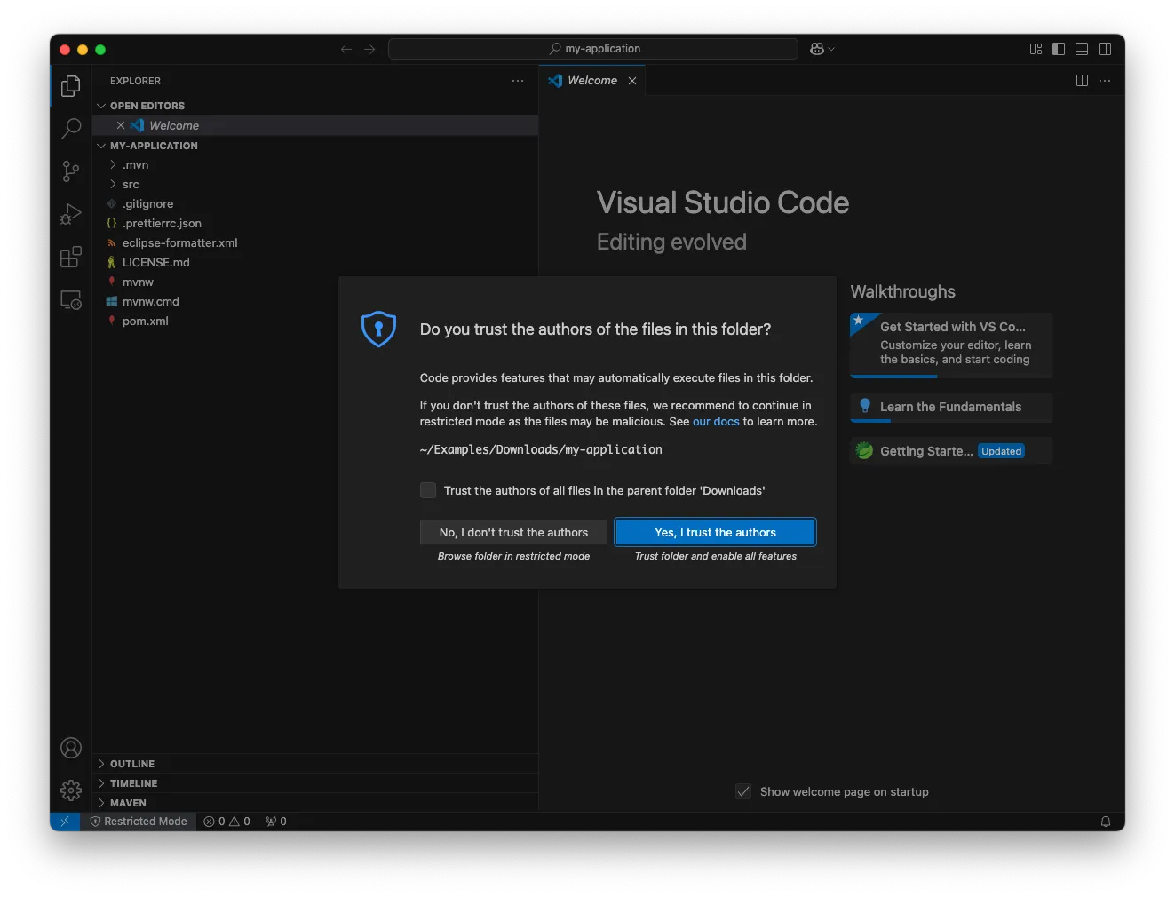Toggle the primary sidebar visibility

(x=1059, y=49)
